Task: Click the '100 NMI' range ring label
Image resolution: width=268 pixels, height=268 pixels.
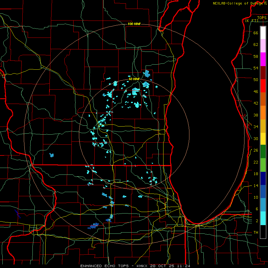Action: pyautogui.click(x=134, y=24)
